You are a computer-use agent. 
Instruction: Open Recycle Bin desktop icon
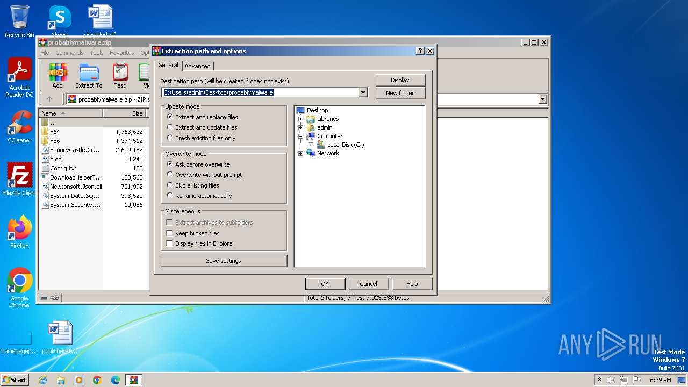tap(19, 21)
